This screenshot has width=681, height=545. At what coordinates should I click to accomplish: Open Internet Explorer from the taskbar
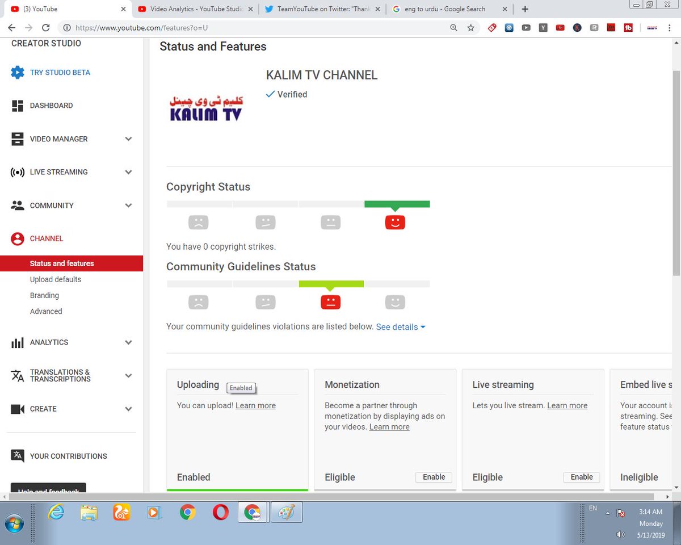point(56,513)
